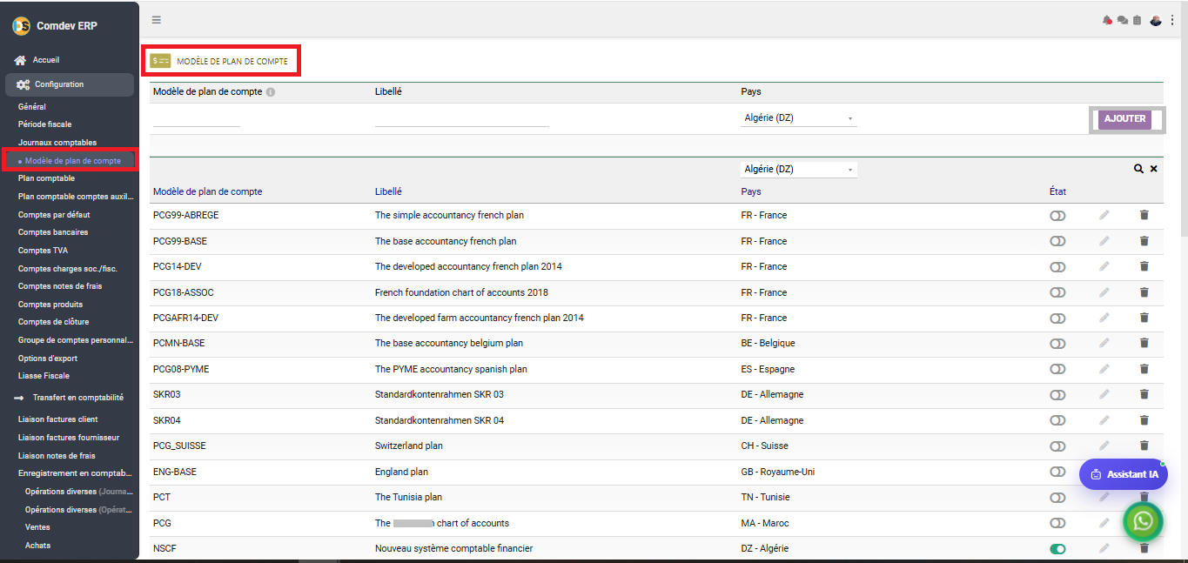Enable the PCG99-BASE chart model
This screenshot has width=1188, height=563.
click(x=1057, y=241)
